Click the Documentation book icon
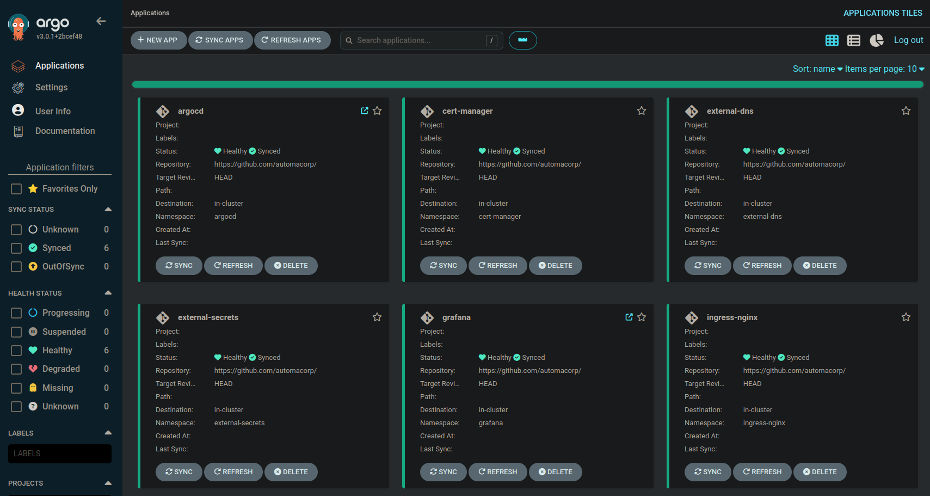The image size is (930, 496). click(18, 131)
